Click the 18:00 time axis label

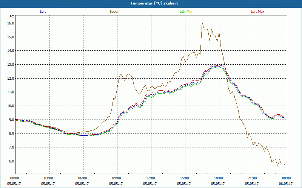coord(219,178)
